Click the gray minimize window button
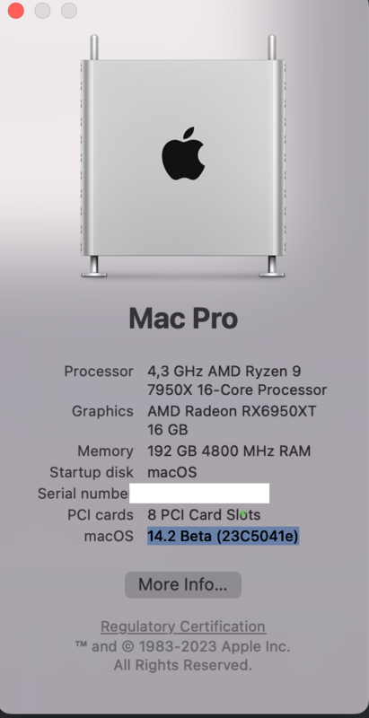369x718 pixels. click(42, 11)
